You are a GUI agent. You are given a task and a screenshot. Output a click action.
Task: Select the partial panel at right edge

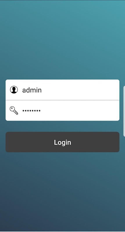124,111
